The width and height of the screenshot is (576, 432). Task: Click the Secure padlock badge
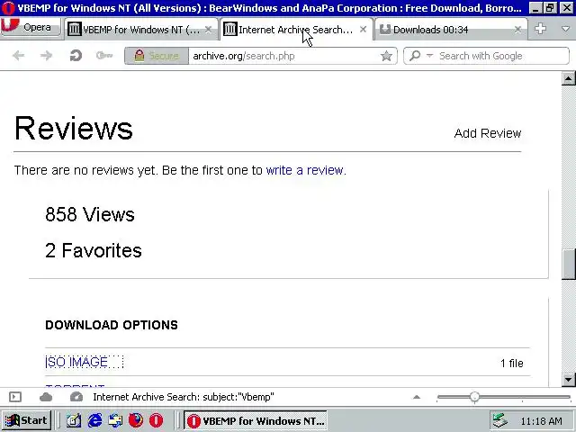pyautogui.click(x=157, y=56)
